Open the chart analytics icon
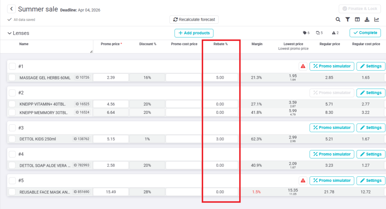The image size is (386, 209). tap(376, 20)
